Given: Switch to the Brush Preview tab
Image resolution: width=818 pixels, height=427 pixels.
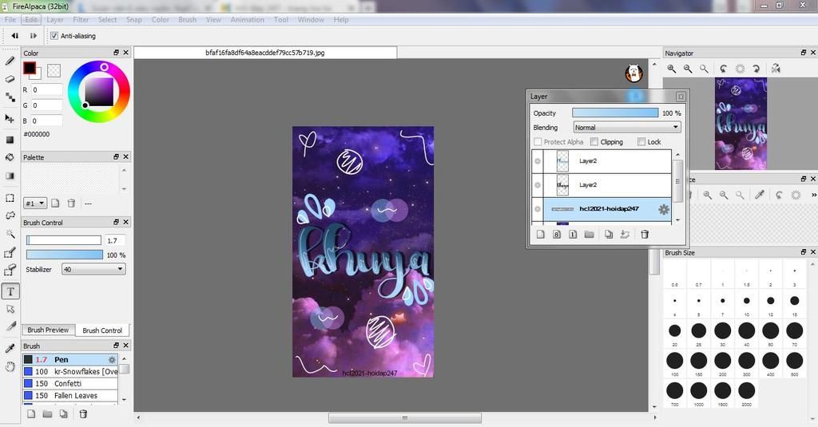Looking at the screenshot, I should [48, 330].
